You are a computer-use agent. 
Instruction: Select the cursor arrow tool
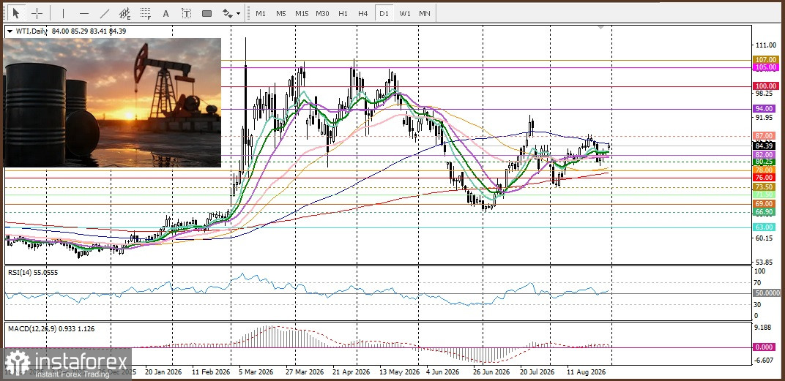tap(17, 13)
